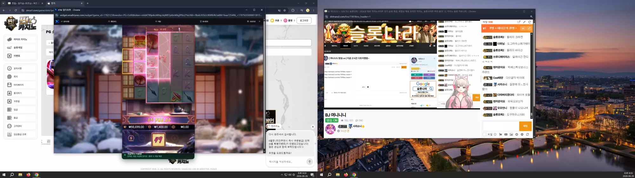Image resolution: width=635 pixels, height=178 pixels.
Task: Click the zoom icon in slotnara address bar
Action: (x=531, y=16)
